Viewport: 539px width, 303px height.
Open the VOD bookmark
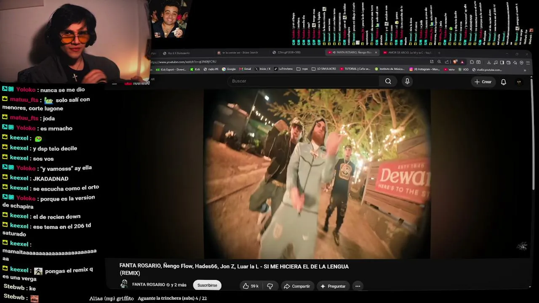(464, 69)
